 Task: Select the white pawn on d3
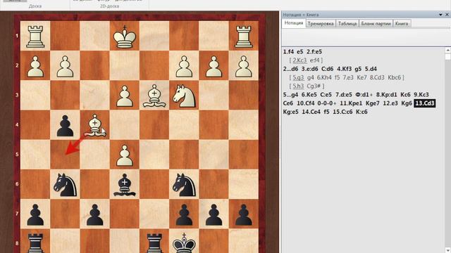point(125,96)
